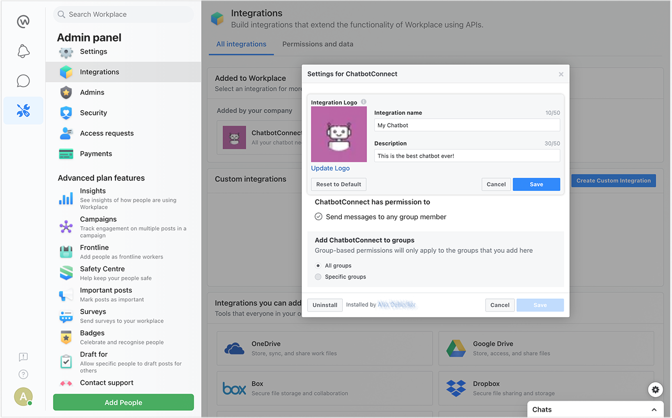Close the Settings for ChatbotConnect dialog
672x418 pixels.
point(561,74)
